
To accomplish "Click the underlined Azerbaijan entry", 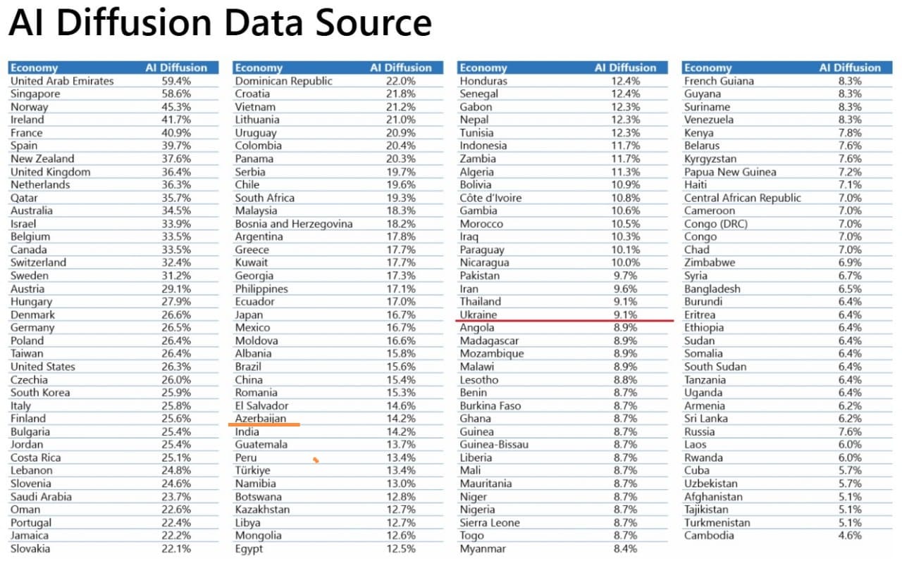I will click(x=261, y=419).
